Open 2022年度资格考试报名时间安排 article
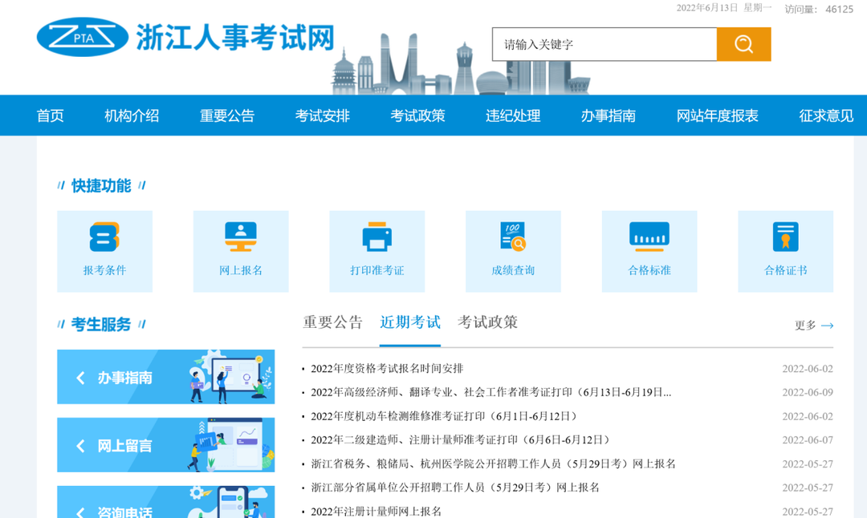This screenshot has width=867, height=518. (x=387, y=368)
